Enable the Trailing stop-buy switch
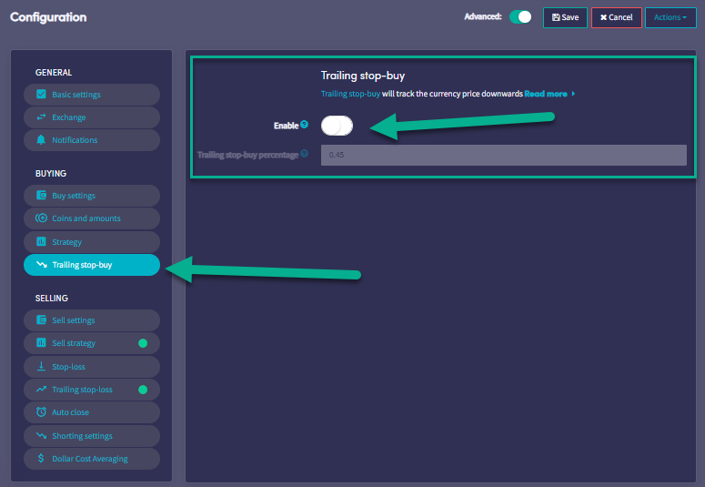 [337, 126]
